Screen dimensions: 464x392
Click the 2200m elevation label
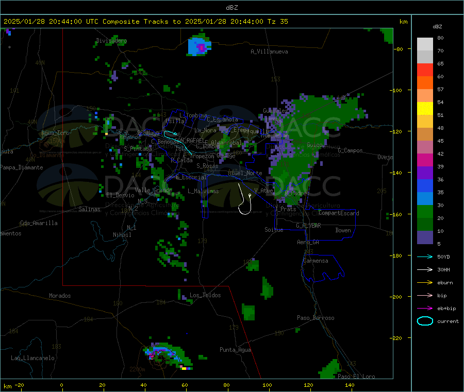(x=137, y=369)
